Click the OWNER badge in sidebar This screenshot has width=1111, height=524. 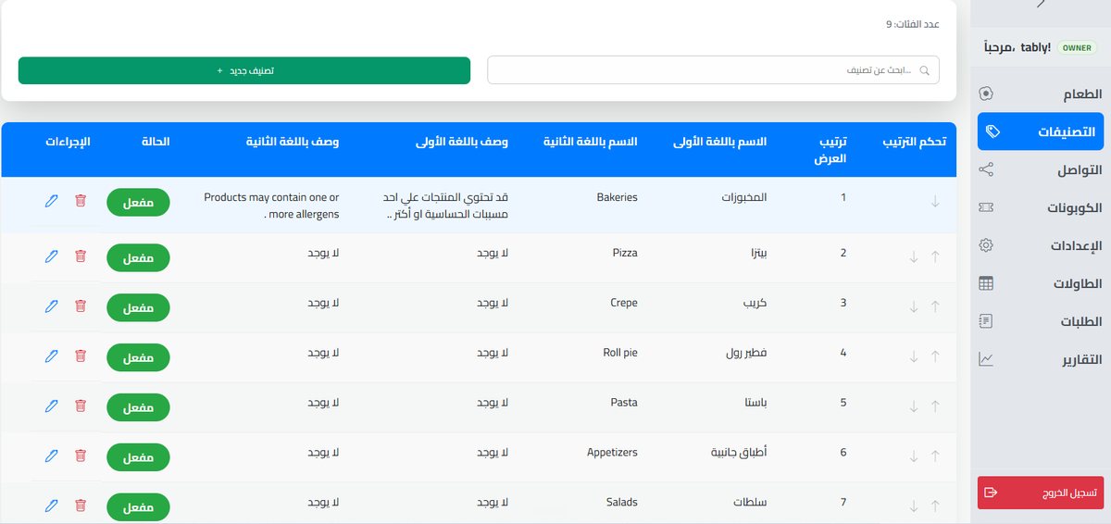[1077, 47]
